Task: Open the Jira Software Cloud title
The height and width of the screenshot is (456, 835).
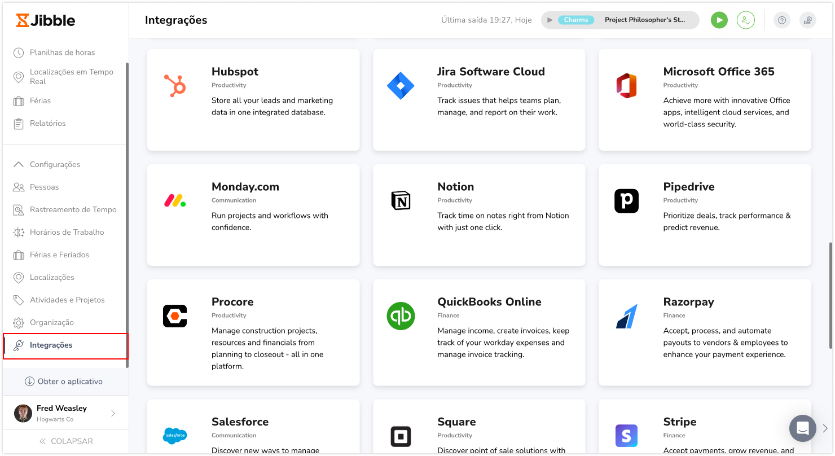Action: point(491,72)
